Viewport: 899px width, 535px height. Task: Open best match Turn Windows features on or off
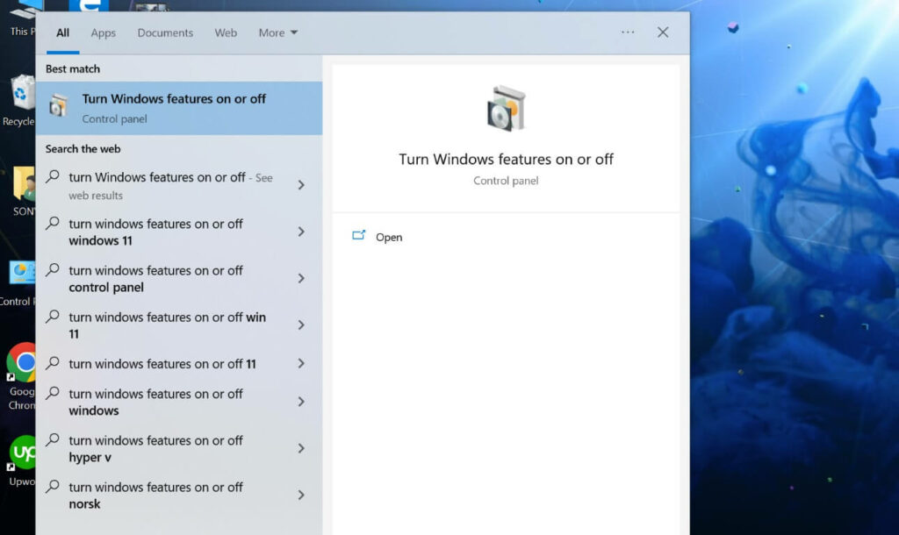pyautogui.click(x=179, y=108)
